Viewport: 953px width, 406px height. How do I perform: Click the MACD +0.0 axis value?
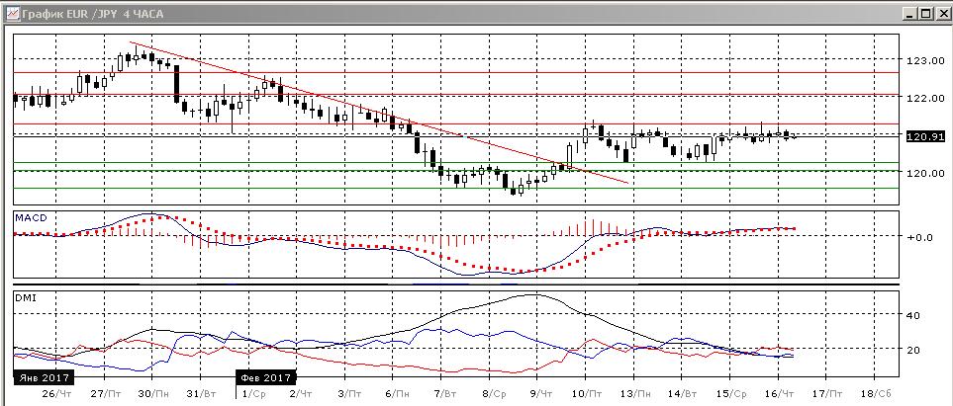[919, 237]
